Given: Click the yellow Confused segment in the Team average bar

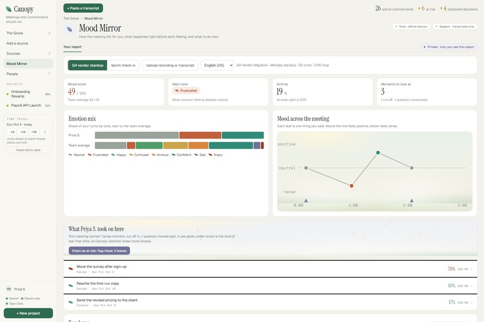Looking at the screenshot, I should pos(175,146).
